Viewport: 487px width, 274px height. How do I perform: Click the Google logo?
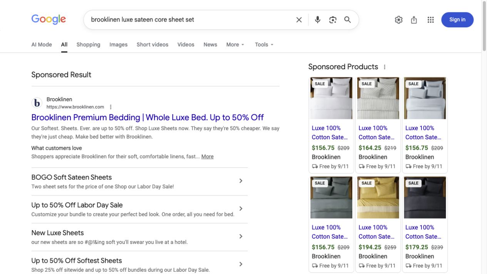[x=49, y=20]
